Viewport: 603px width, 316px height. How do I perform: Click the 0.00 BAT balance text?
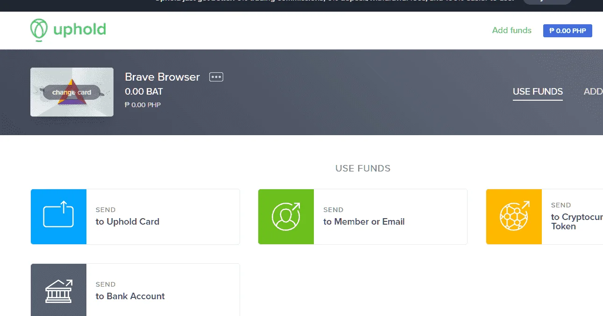pos(144,92)
